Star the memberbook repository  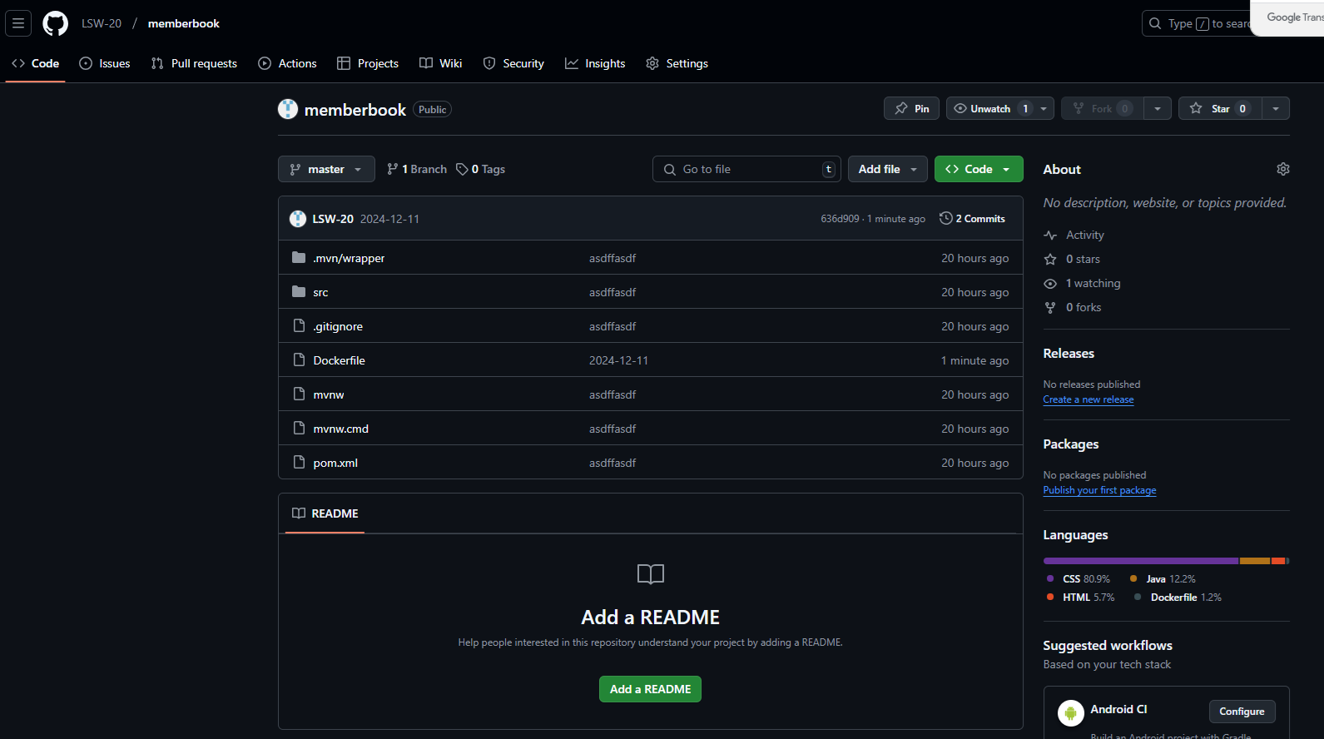point(1220,108)
